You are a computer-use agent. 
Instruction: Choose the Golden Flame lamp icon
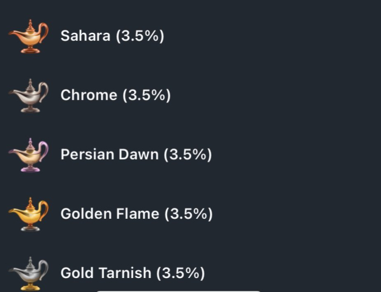[28, 214]
